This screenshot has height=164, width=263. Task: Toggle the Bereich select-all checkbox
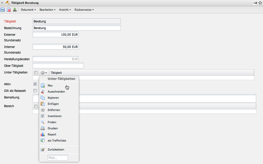click(x=36, y=106)
